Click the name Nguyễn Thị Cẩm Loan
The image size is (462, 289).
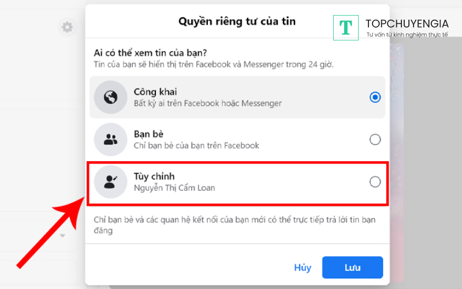click(174, 188)
